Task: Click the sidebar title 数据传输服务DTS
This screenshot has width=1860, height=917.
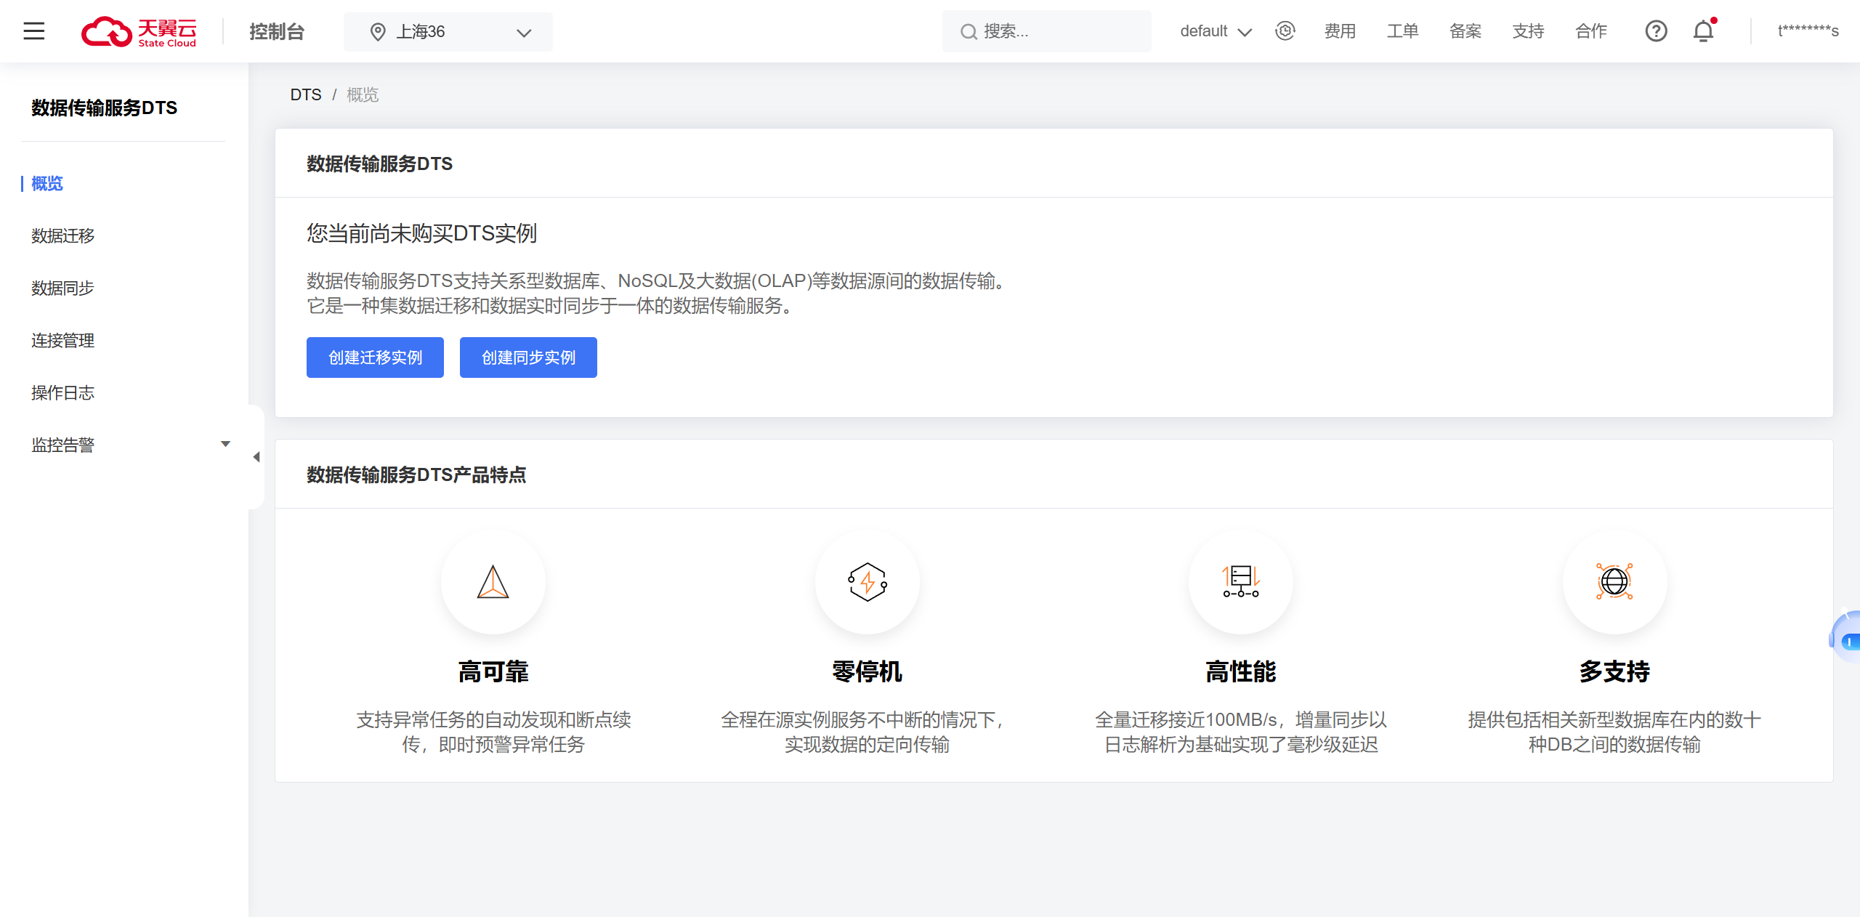Action: [x=104, y=108]
